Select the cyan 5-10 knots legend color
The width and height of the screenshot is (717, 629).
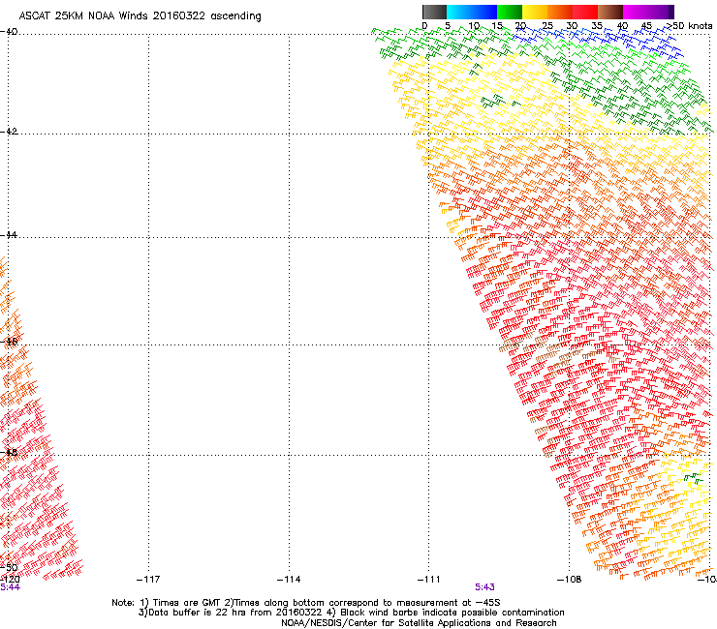(459, 12)
